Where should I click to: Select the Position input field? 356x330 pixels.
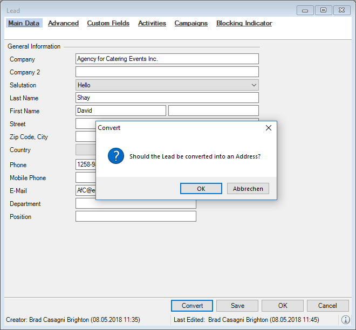135,217
